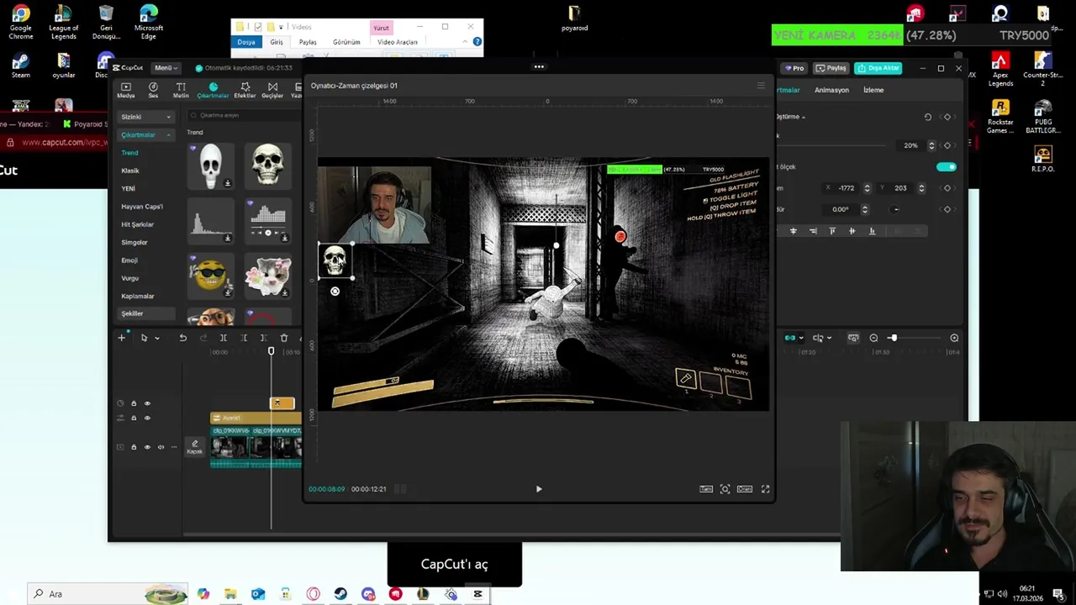Toggle the magnet snapping button in timeline
1076x605 pixels.
(x=853, y=338)
